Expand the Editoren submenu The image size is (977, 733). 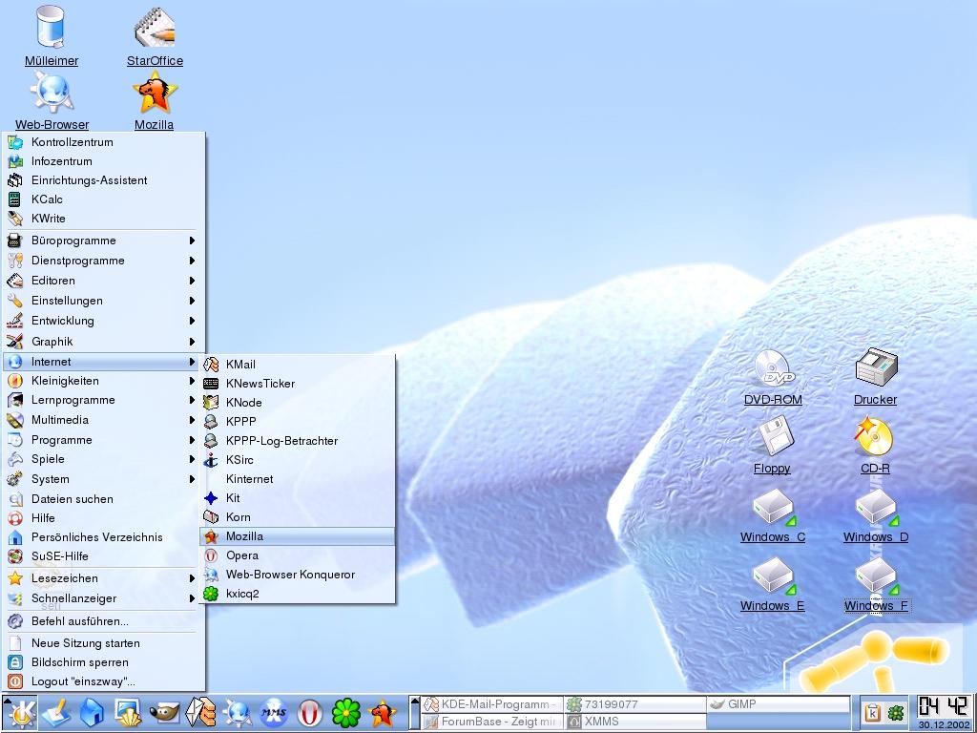coord(103,281)
